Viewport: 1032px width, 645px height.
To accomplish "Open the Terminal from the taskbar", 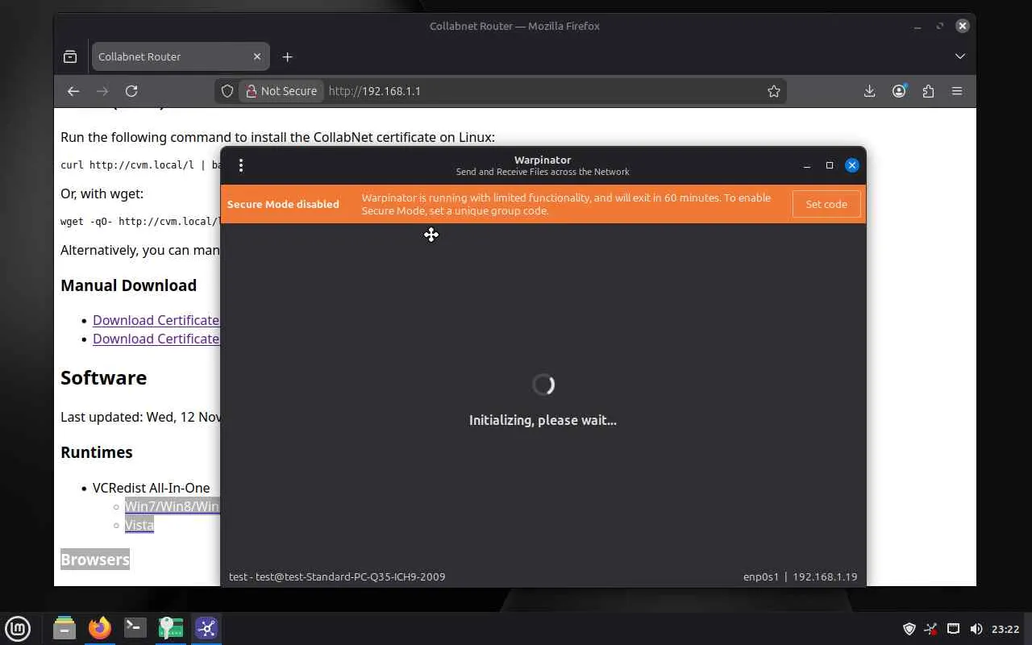I will [135, 628].
